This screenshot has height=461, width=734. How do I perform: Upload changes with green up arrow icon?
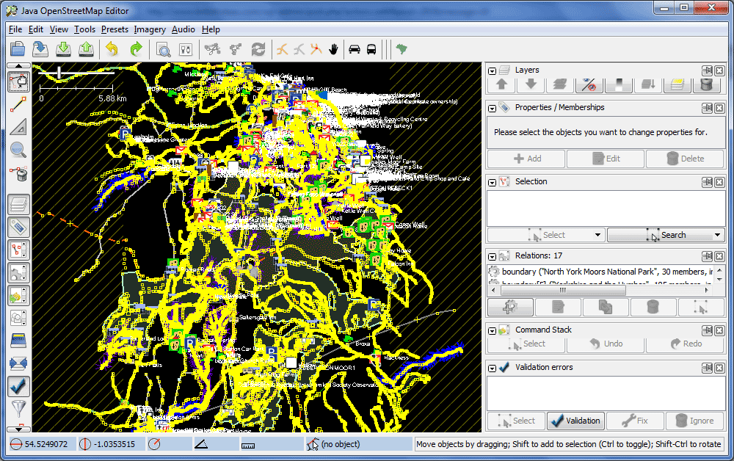point(86,48)
